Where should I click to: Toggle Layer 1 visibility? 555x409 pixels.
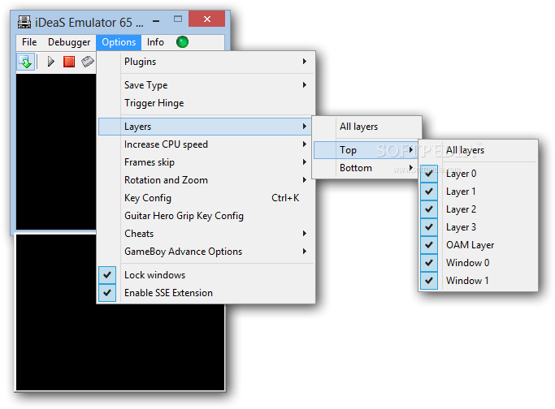pyautogui.click(x=478, y=192)
